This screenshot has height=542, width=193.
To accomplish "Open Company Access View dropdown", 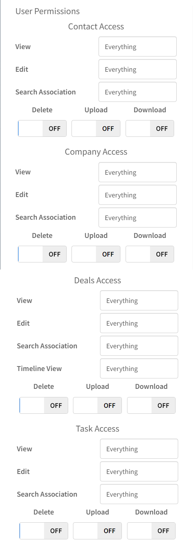I will [137, 172].
